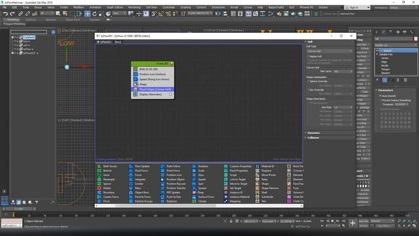Activate the Select and Rotate tool

tap(94, 13)
